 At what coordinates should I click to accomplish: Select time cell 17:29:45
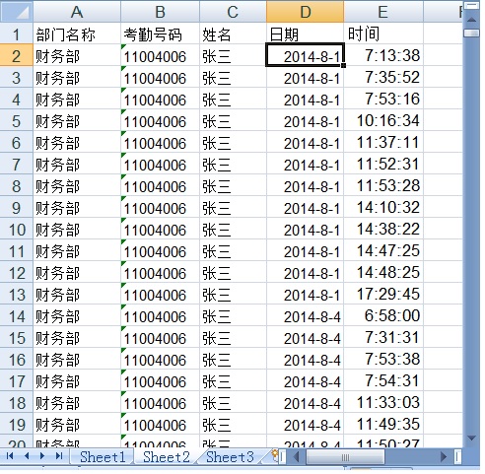tap(383, 294)
